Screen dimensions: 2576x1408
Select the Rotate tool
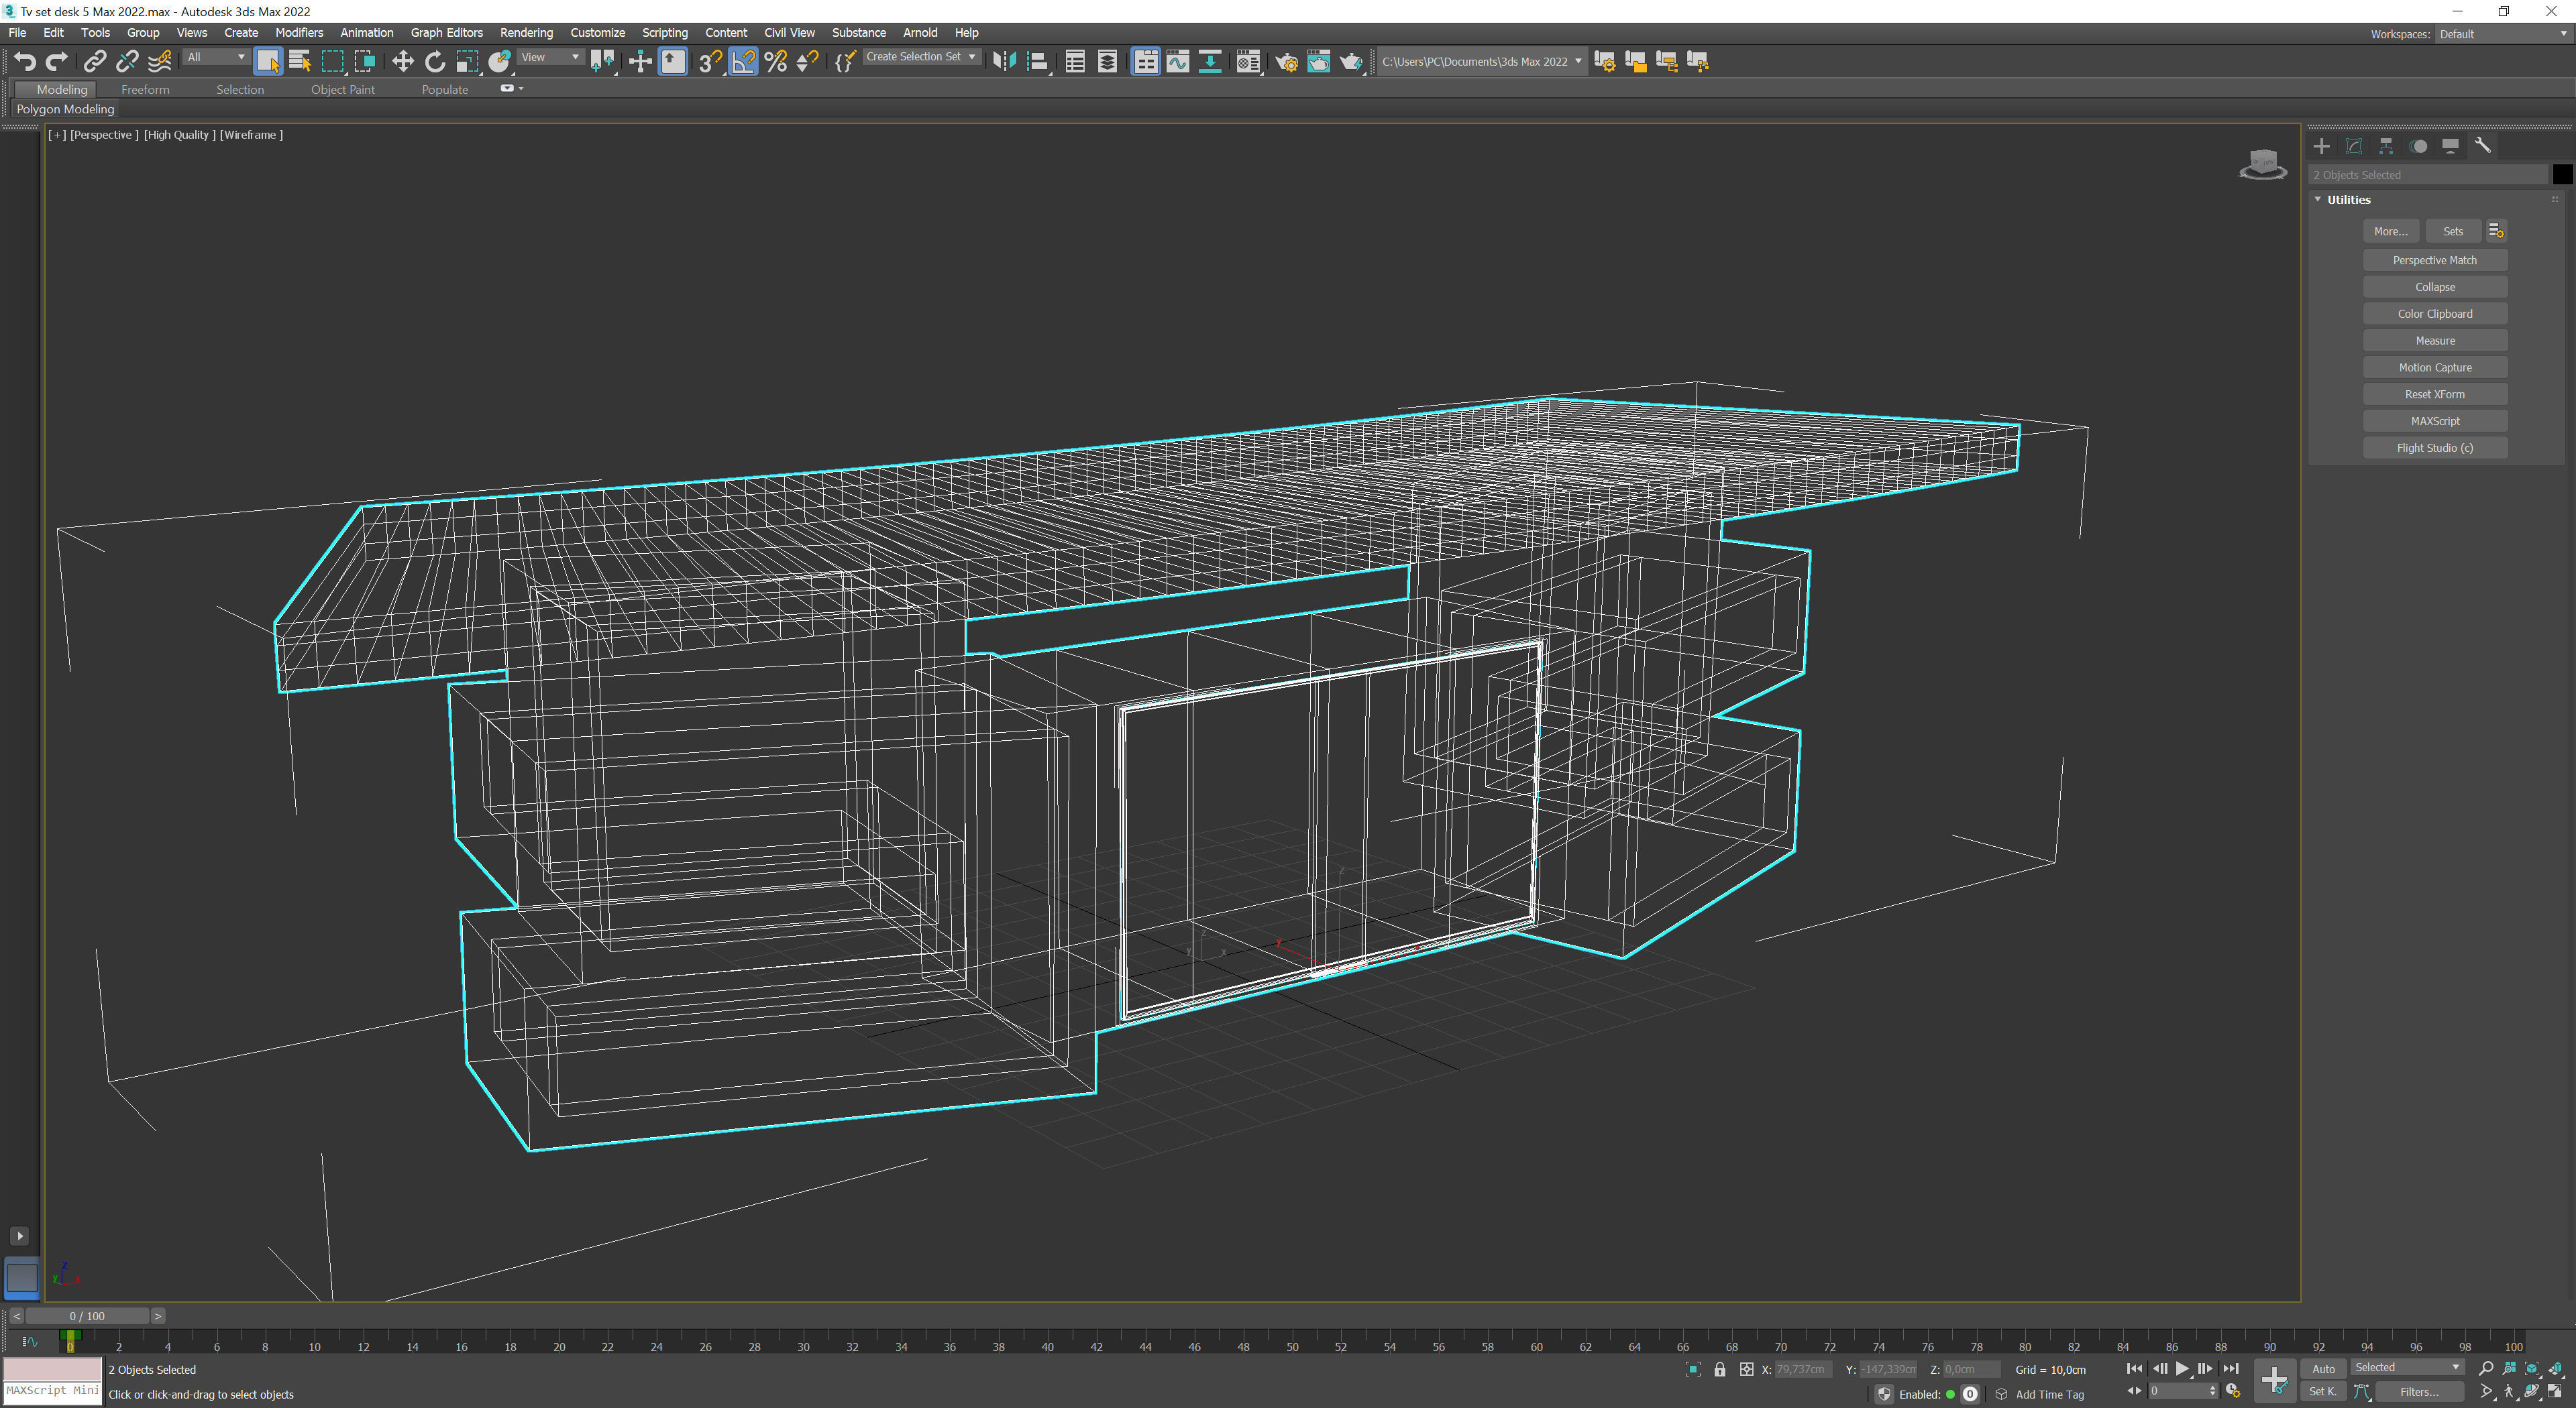click(x=434, y=62)
